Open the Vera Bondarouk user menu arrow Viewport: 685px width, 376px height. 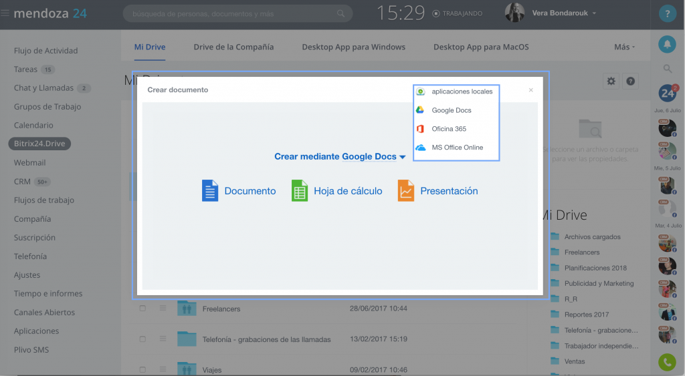tap(594, 13)
